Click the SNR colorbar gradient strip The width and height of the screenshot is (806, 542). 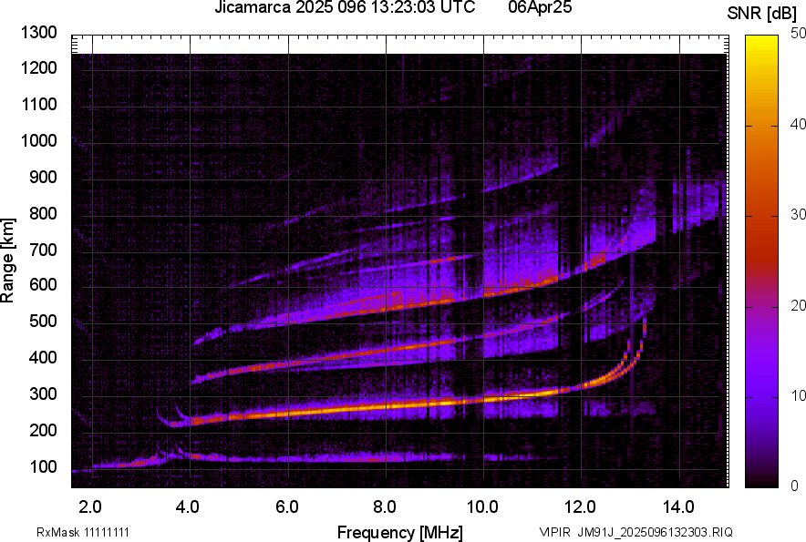click(x=761, y=261)
